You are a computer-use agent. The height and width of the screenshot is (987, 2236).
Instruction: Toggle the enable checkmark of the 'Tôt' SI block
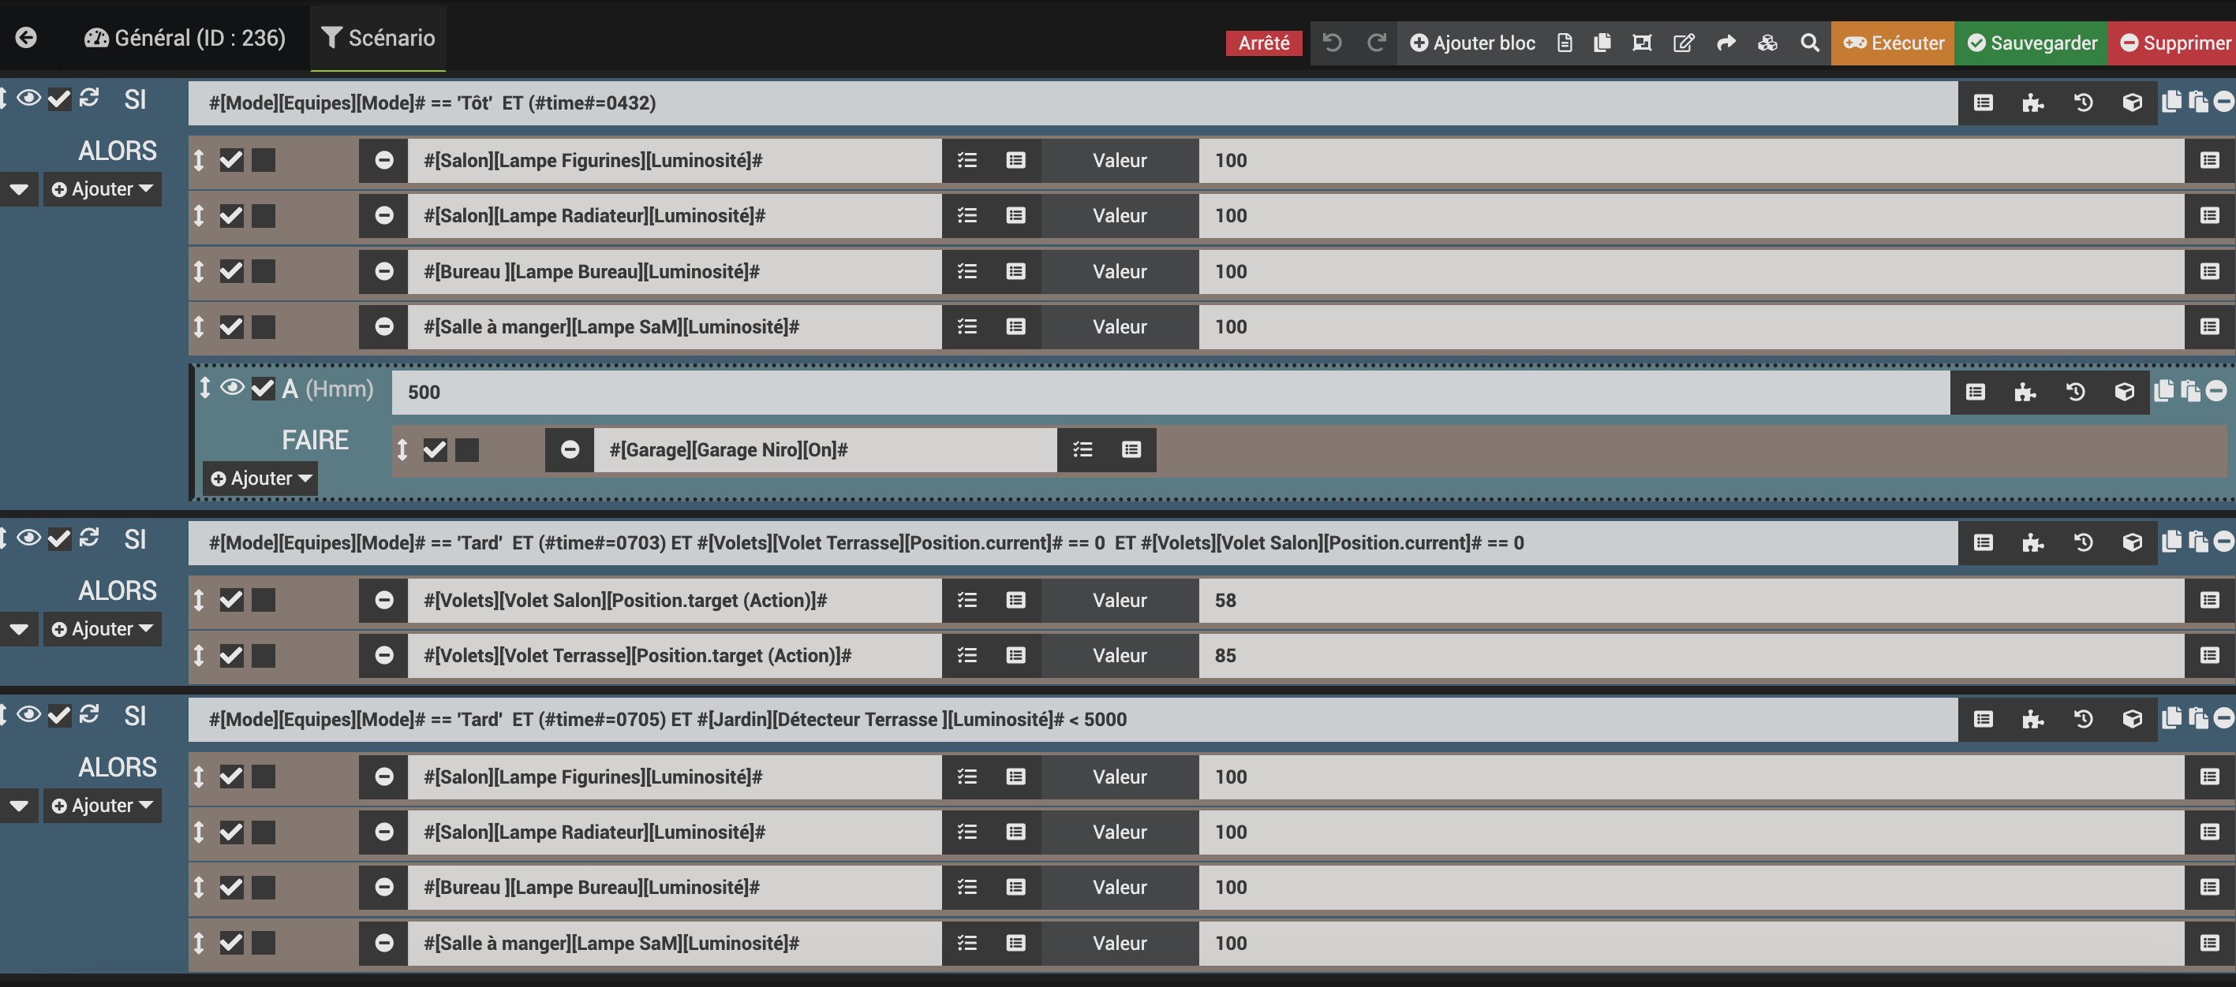[x=59, y=99]
